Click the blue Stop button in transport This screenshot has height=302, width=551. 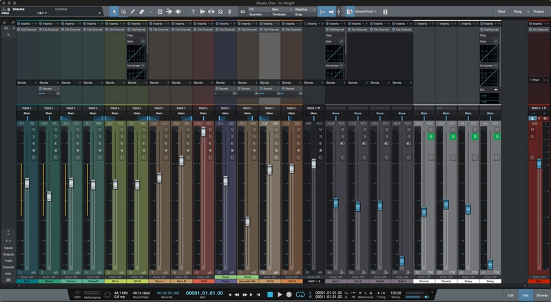click(270, 294)
